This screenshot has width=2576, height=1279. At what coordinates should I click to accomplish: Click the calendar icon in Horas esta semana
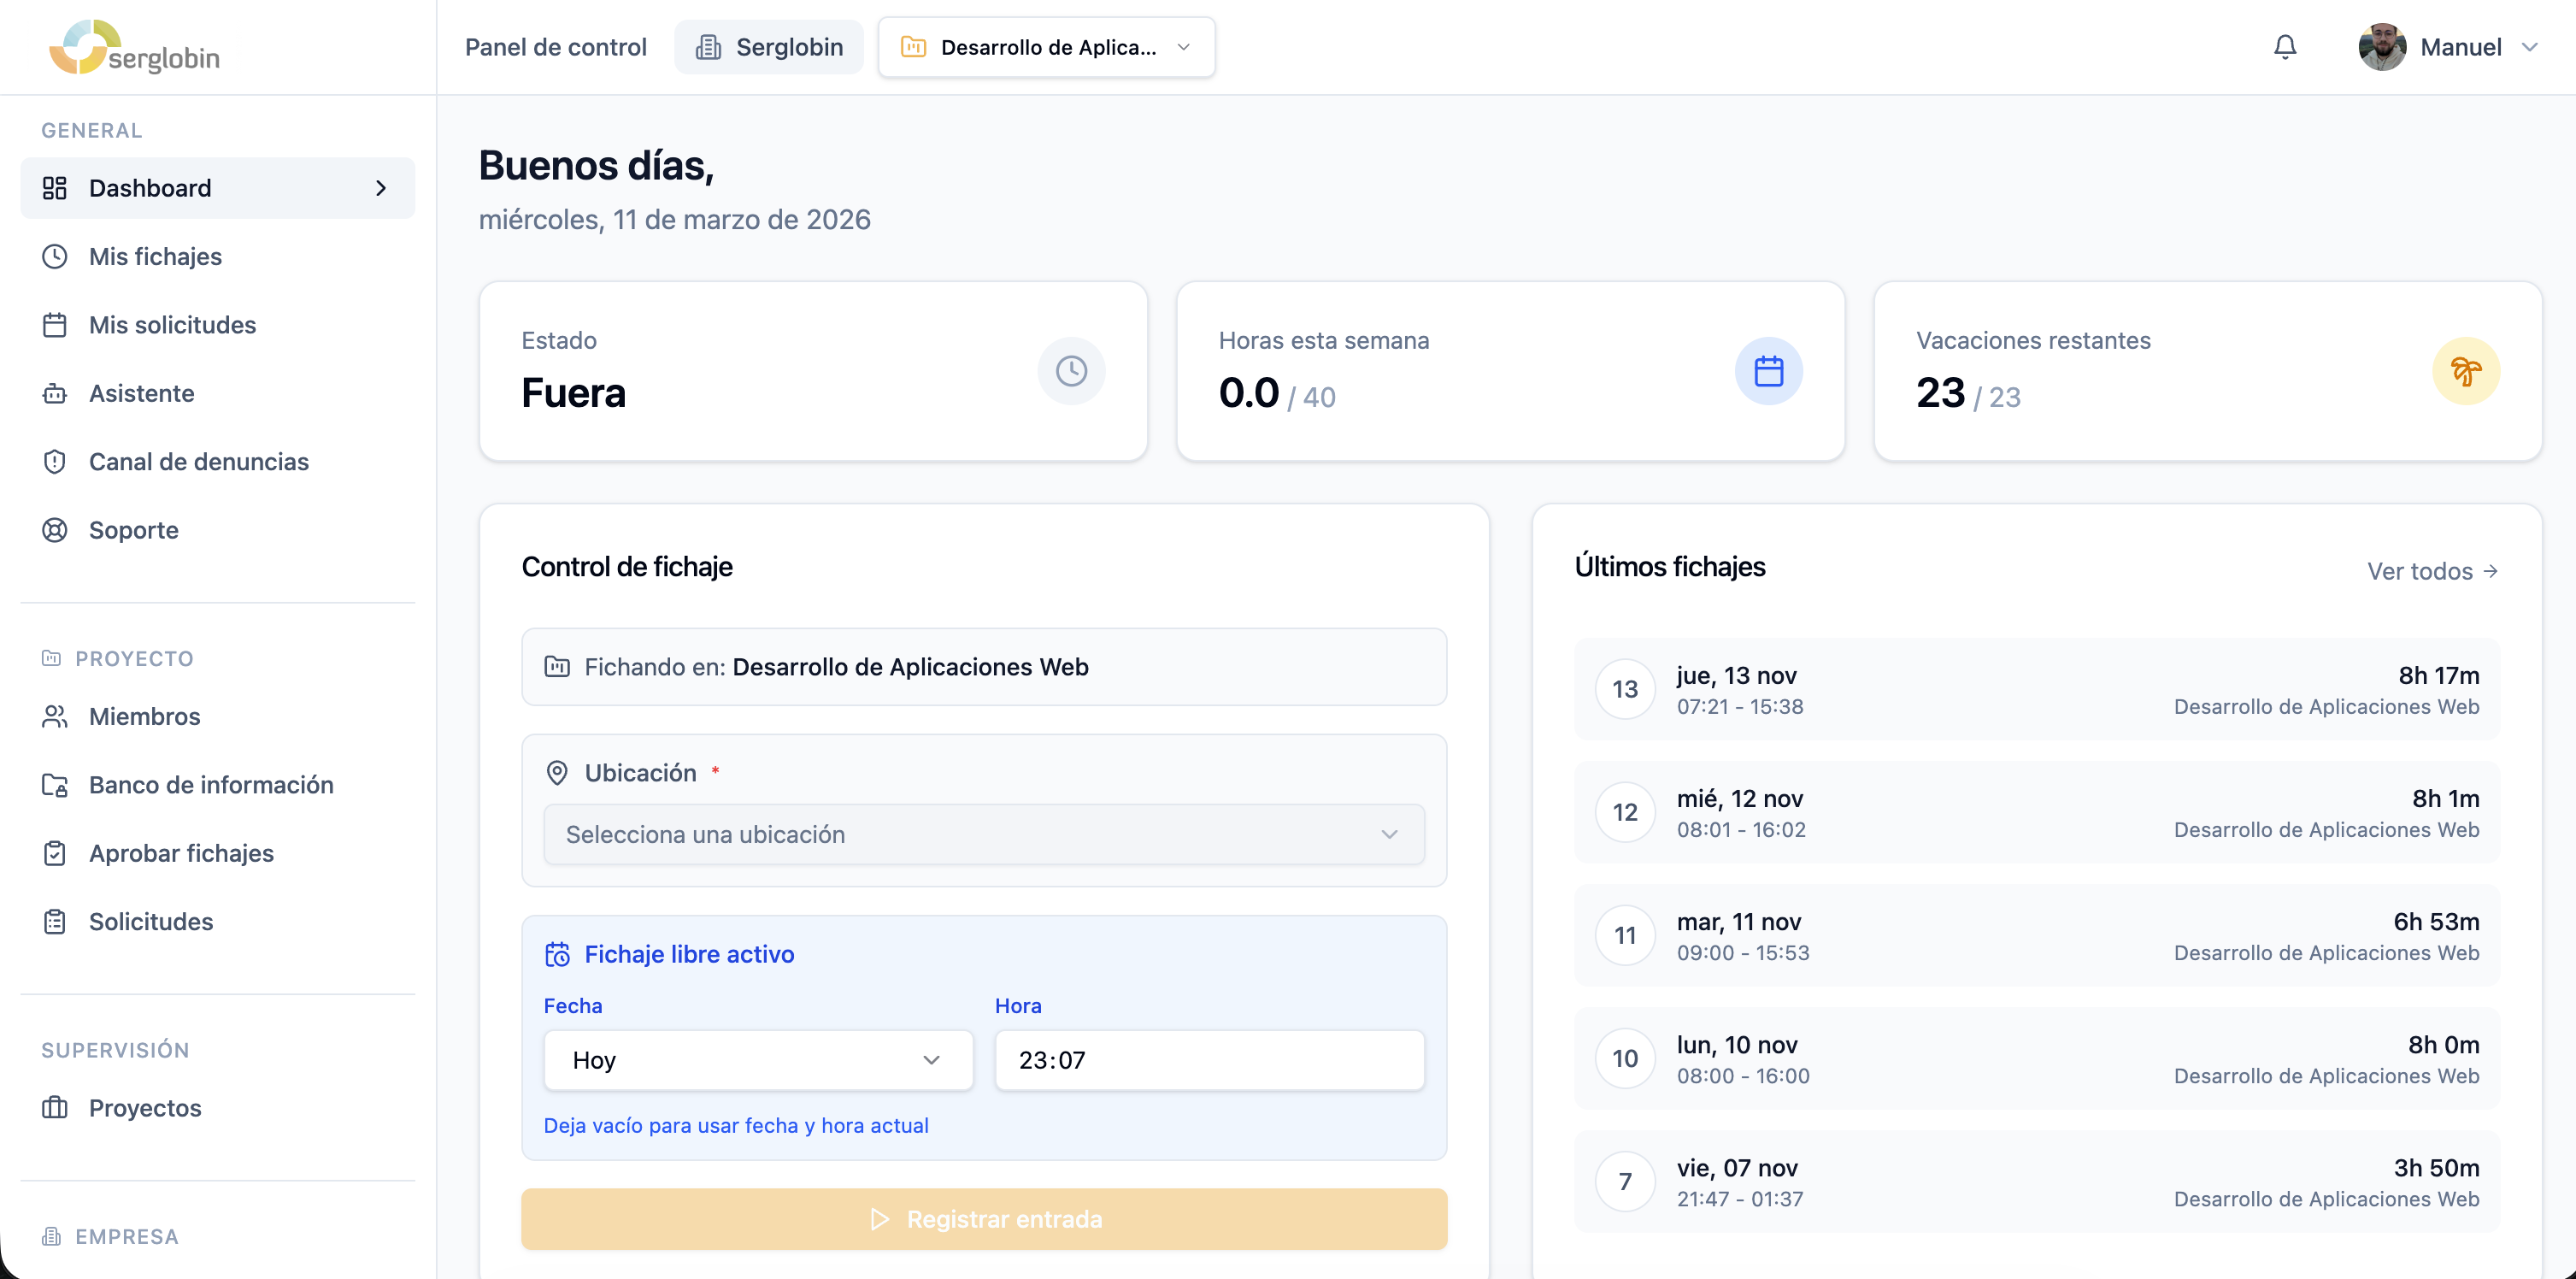pyautogui.click(x=1768, y=371)
